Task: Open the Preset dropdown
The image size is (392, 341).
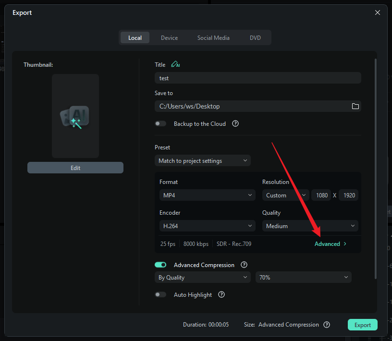Action: tap(202, 160)
